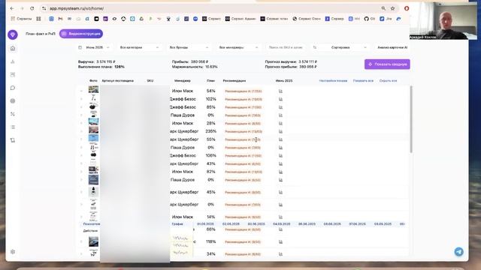Screen dimensions: 481x270
Task: Expand the row with plan 28%
Action: coord(82,123)
